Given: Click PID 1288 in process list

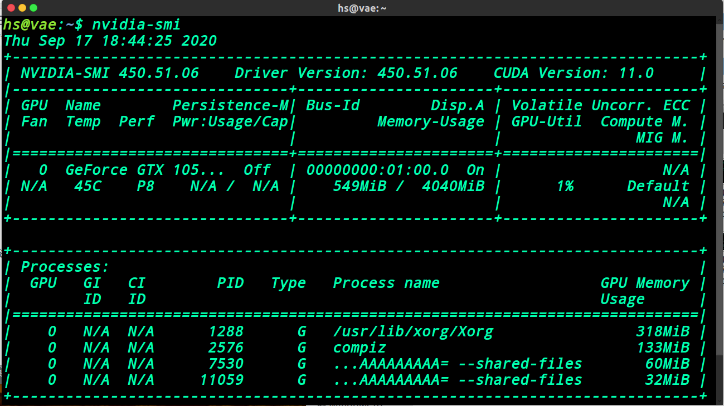Looking at the screenshot, I should 226,331.
